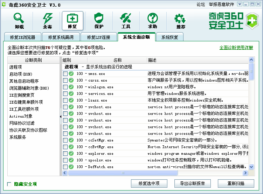Click the 奇虎360安全卫士 logo shield

(x=252, y=21)
